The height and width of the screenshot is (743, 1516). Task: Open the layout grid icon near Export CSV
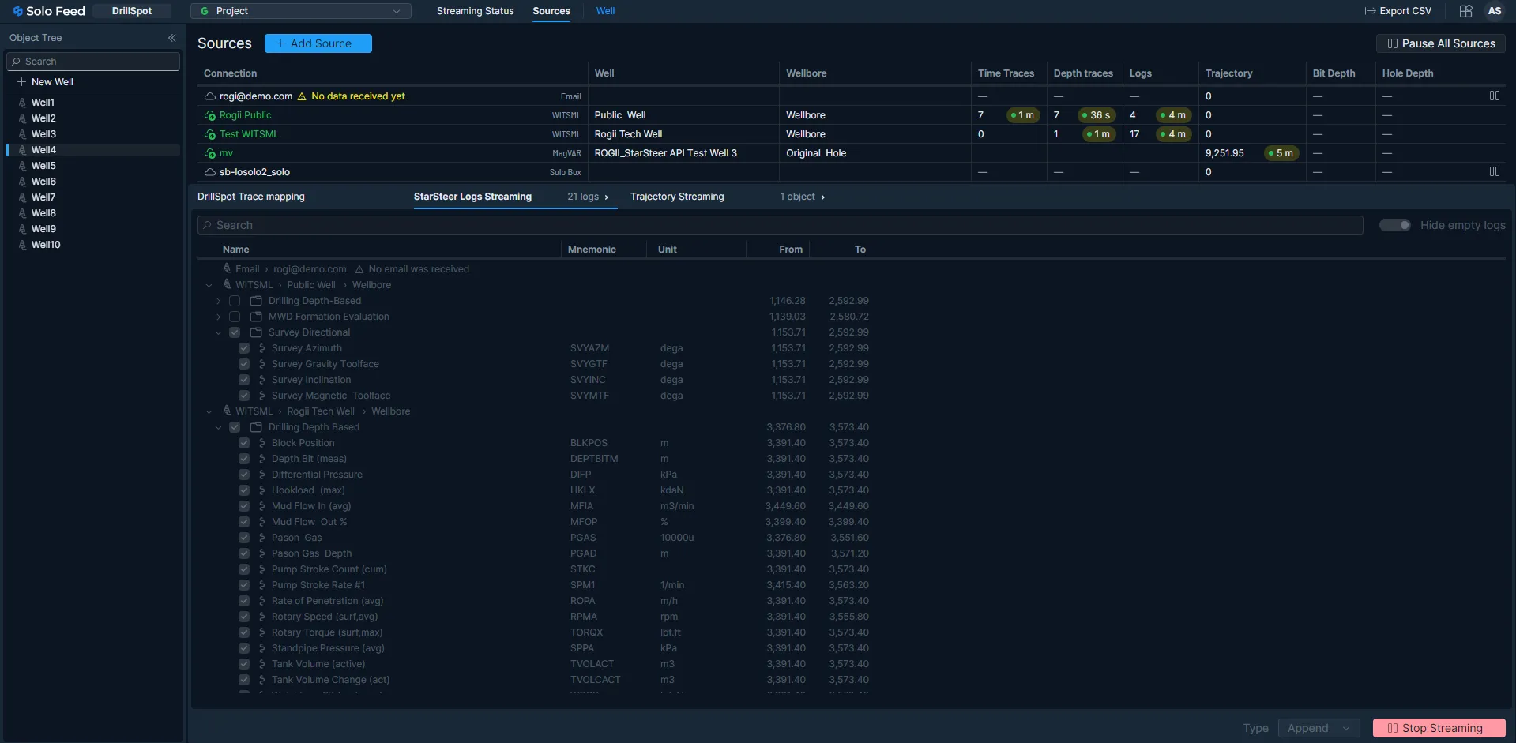point(1465,11)
